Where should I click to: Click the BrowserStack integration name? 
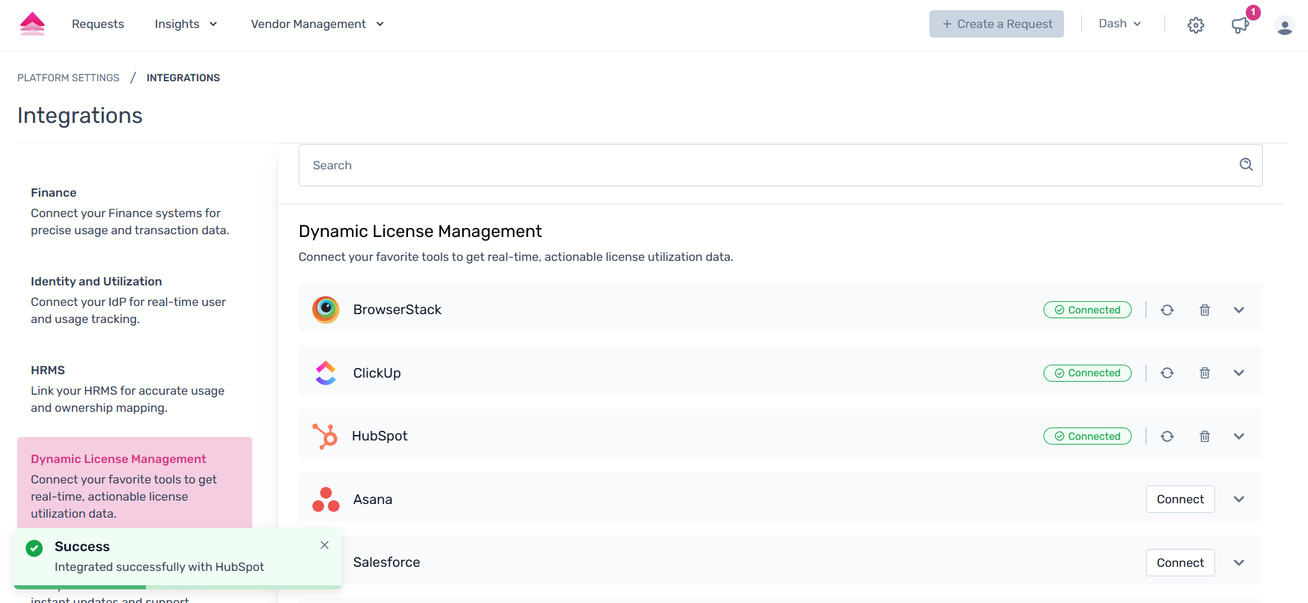pos(397,309)
